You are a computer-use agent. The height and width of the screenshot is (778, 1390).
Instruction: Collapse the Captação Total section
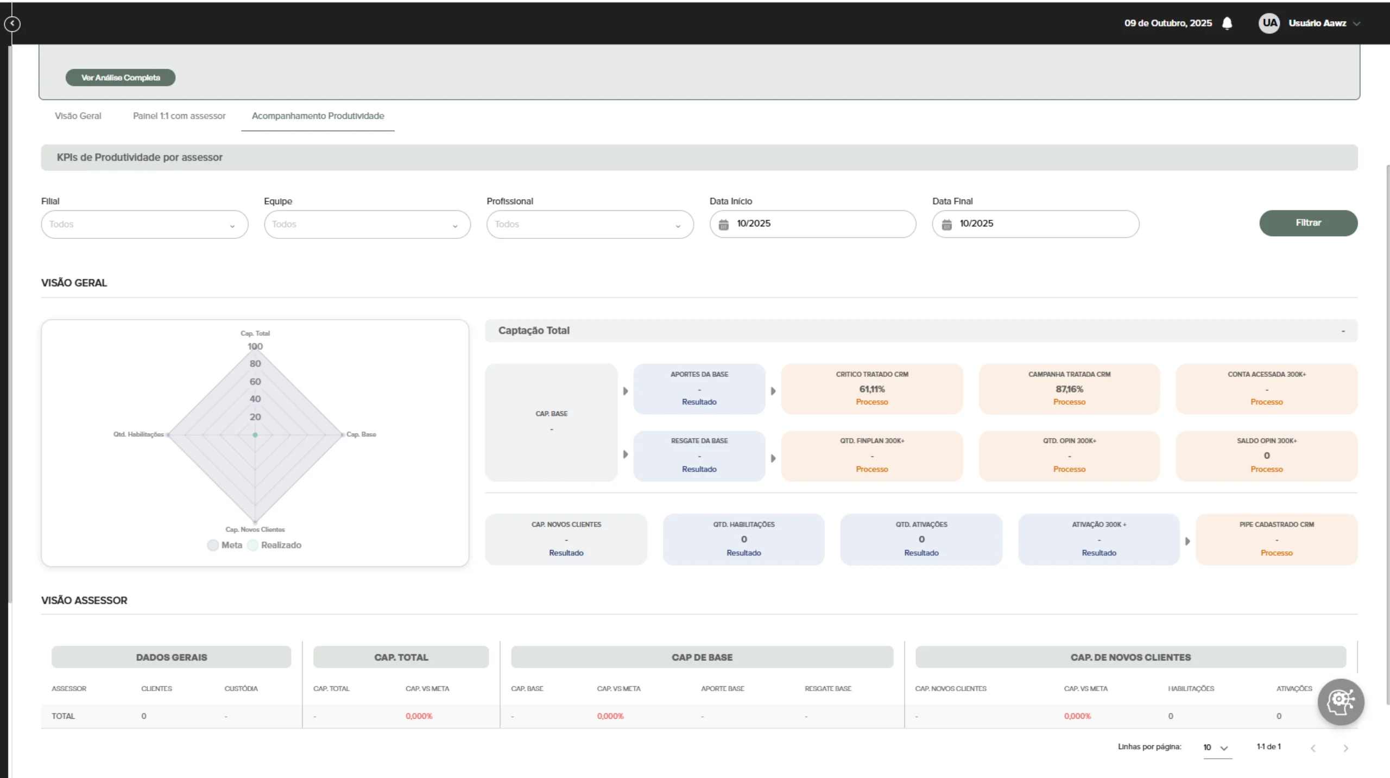click(1343, 331)
